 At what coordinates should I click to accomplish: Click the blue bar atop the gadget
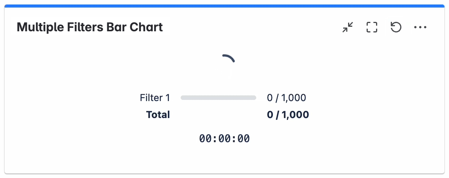coord(224,6)
